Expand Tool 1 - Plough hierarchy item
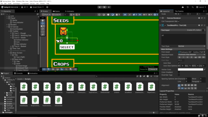 (x=11, y=33)
